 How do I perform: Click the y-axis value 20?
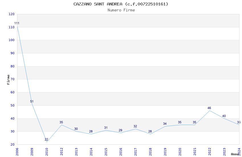(13, 145)
